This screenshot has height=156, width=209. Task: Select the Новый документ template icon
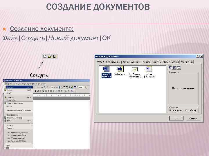point(106,72)
